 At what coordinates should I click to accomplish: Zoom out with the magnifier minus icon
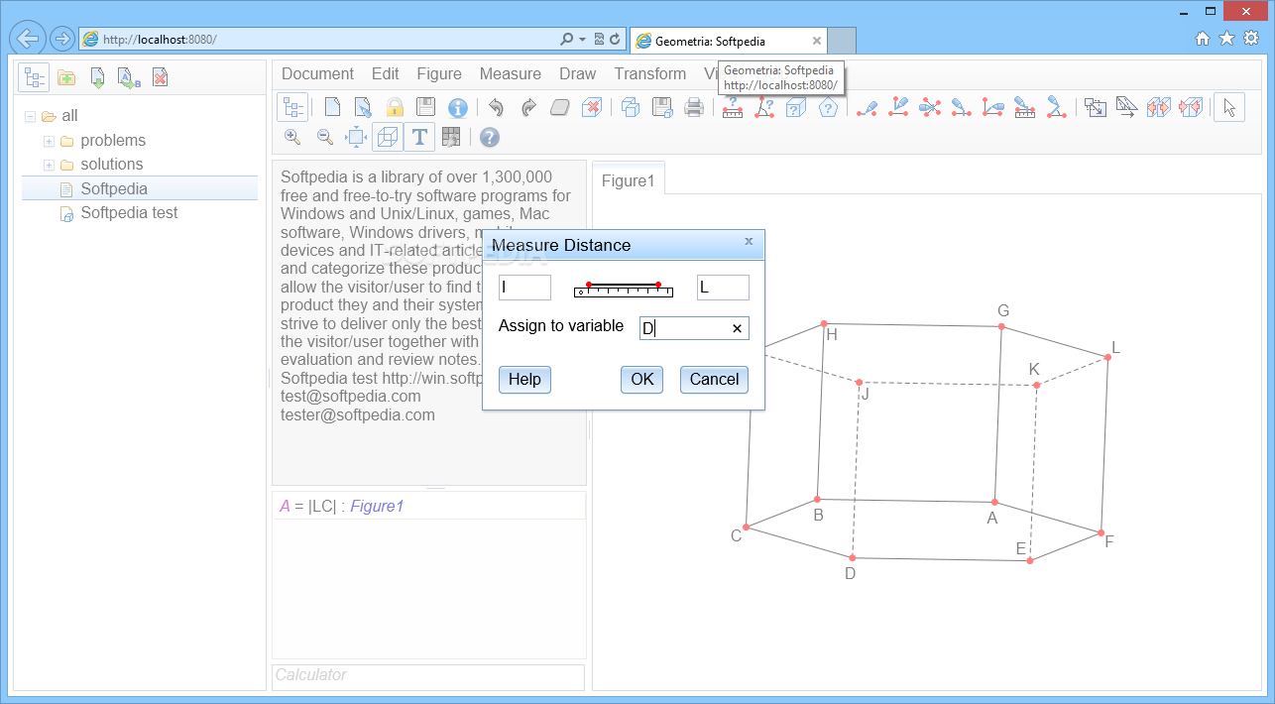(x=324, y=137)
